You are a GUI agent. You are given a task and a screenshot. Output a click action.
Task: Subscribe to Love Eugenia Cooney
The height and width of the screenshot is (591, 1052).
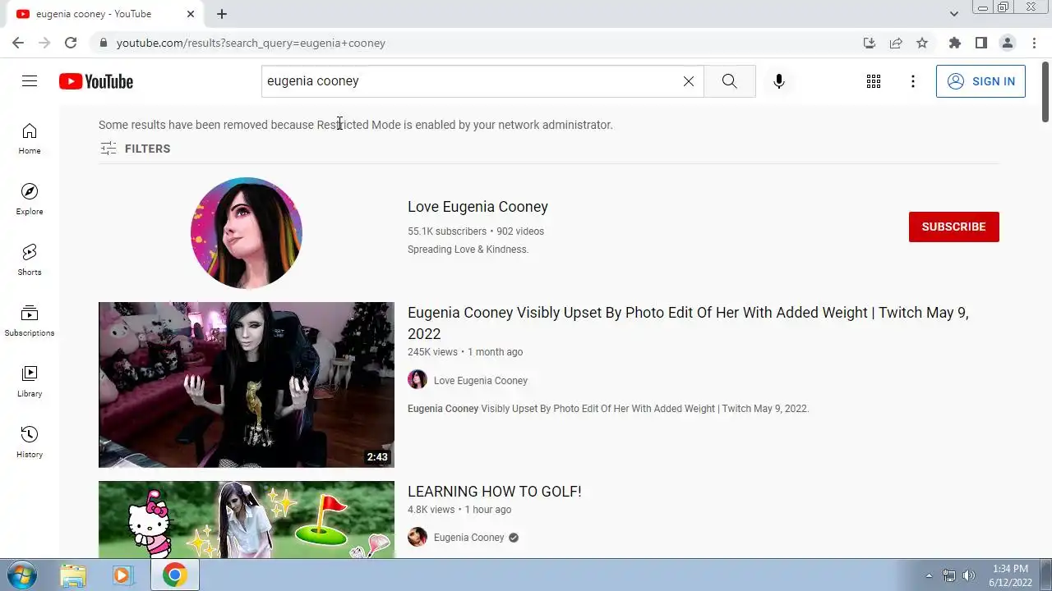pyautogui.click(x=953, y=227)
